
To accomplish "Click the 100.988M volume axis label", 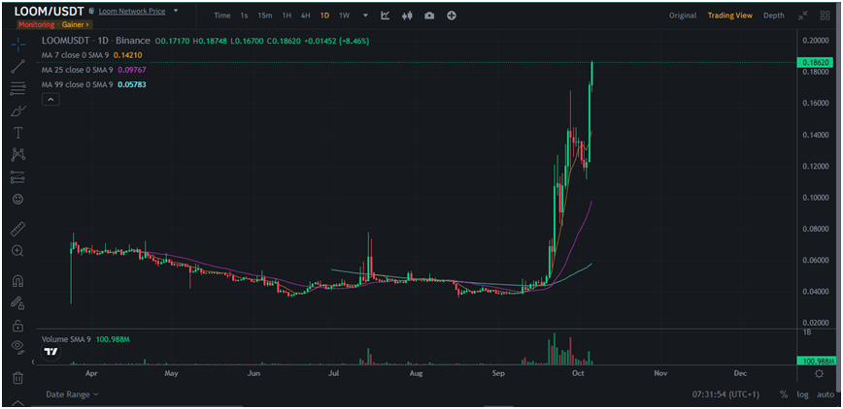I will (x=817, y=362).
